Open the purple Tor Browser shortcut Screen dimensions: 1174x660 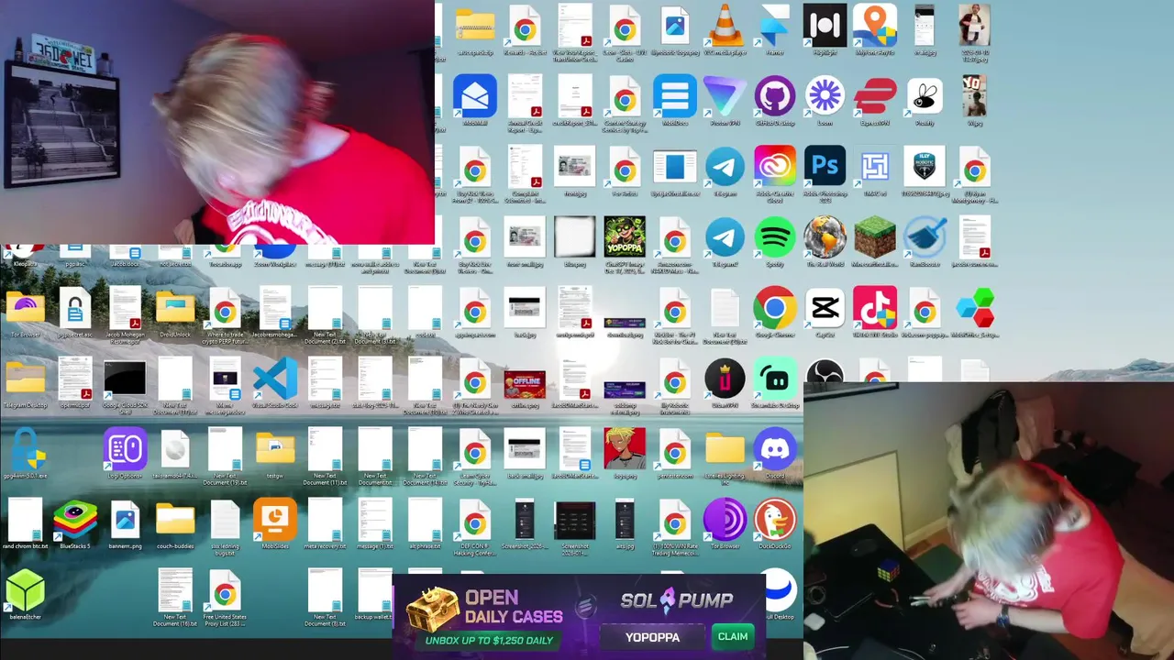725,520
